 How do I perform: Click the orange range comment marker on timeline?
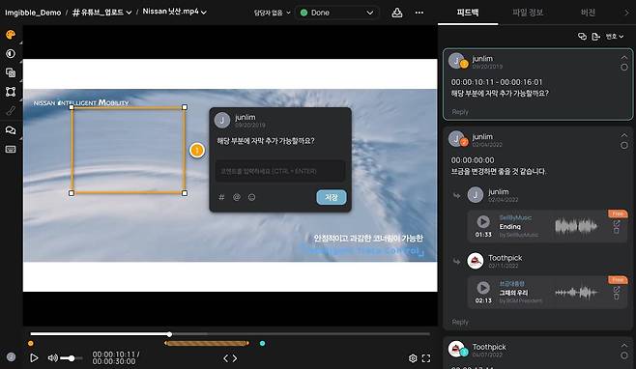[207, 344]
